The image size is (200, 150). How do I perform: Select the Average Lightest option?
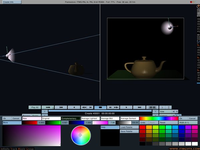point(90,118)
